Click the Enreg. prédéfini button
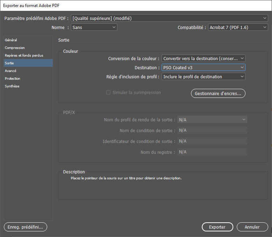This screenshot has height=237, width=272. (x=25, y=227)
